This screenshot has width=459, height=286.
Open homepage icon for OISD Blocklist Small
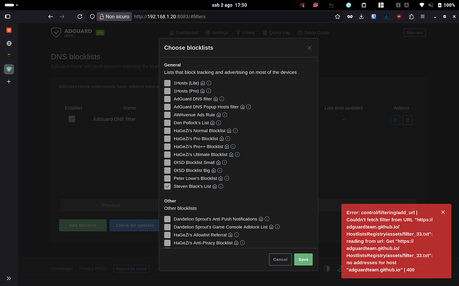point(218,163)
